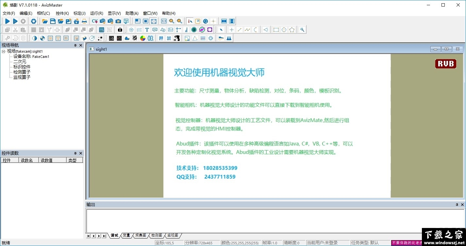
Task: Click the purple lightning bolt icon
Action: pyautogui.click(x=202, y=30)
